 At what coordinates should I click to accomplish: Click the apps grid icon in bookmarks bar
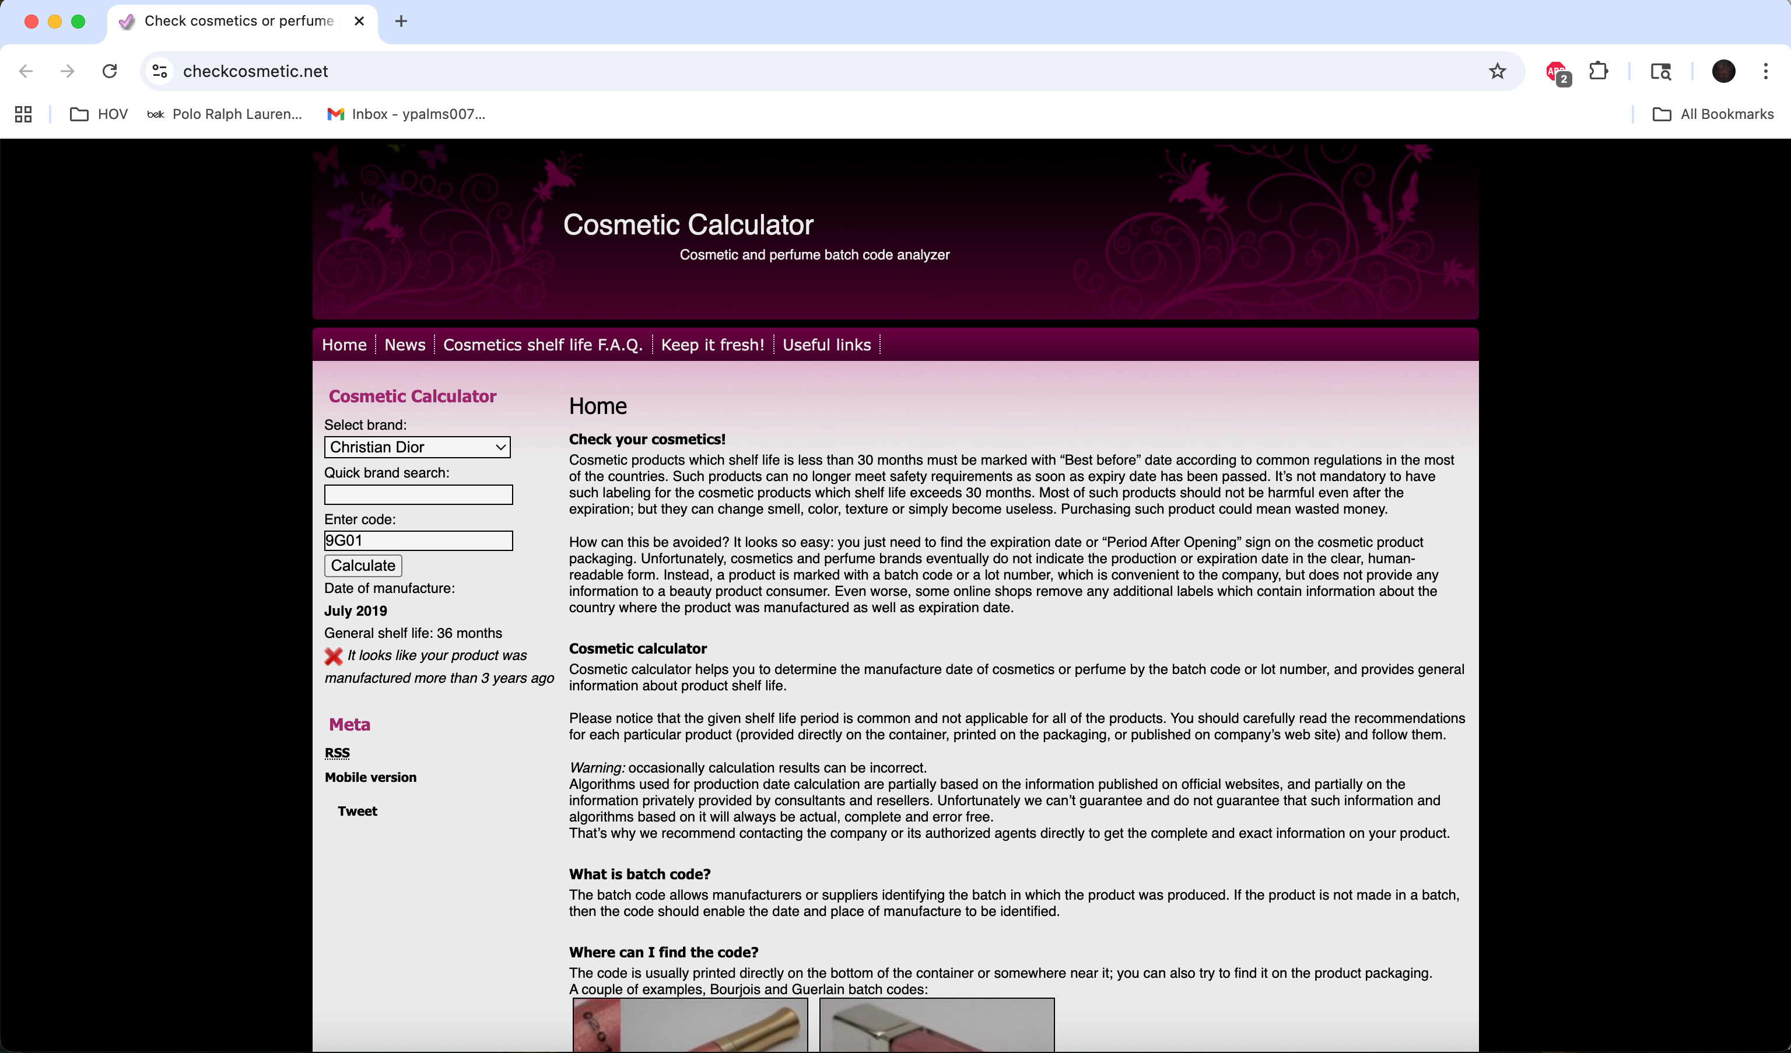click(23, 114)
